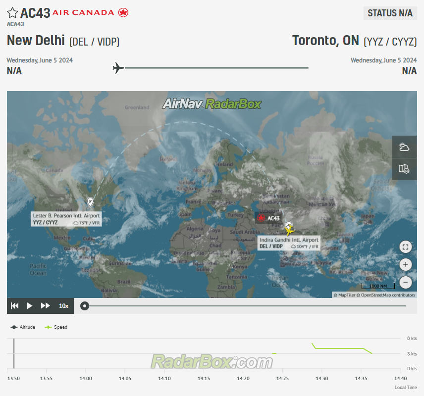Toggle the Altitude series in chart legend
Viewport: 424px width, 396px height.
23,327
